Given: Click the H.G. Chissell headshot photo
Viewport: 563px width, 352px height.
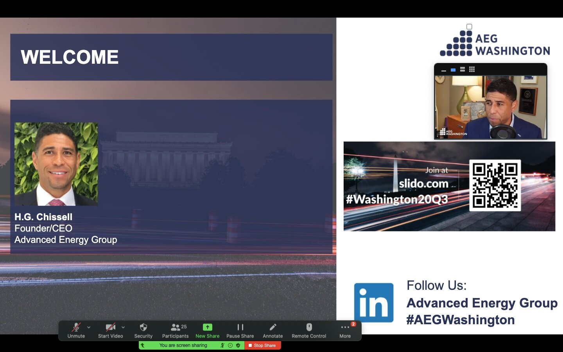Looking at the screenshot, I should [x=56, y=164].
